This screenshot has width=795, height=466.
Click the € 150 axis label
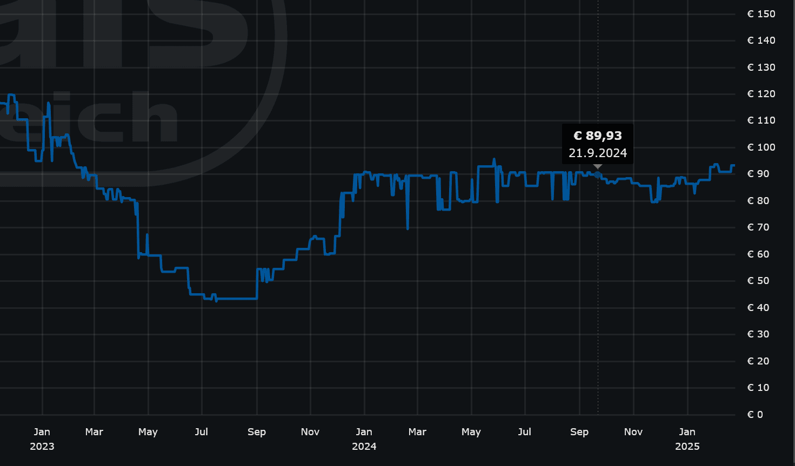761,14
